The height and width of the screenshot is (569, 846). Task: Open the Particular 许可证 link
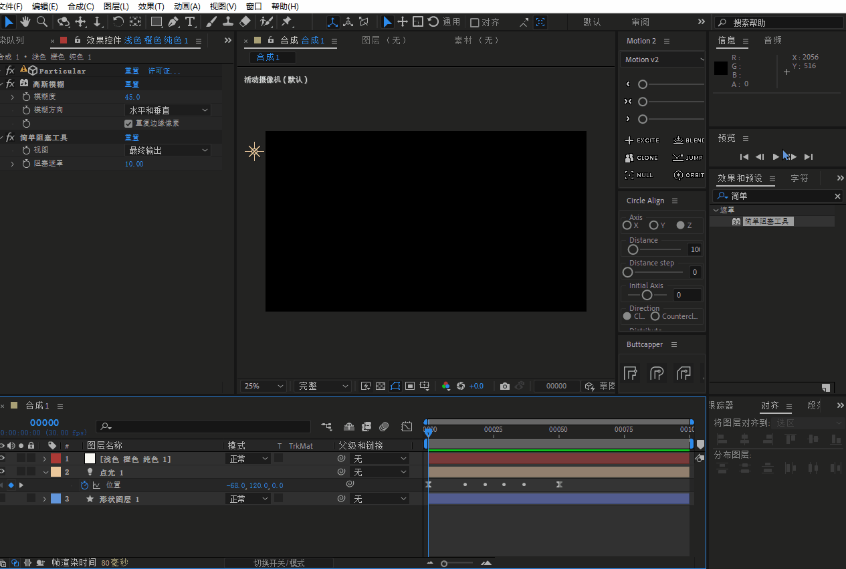pos(165,71)
